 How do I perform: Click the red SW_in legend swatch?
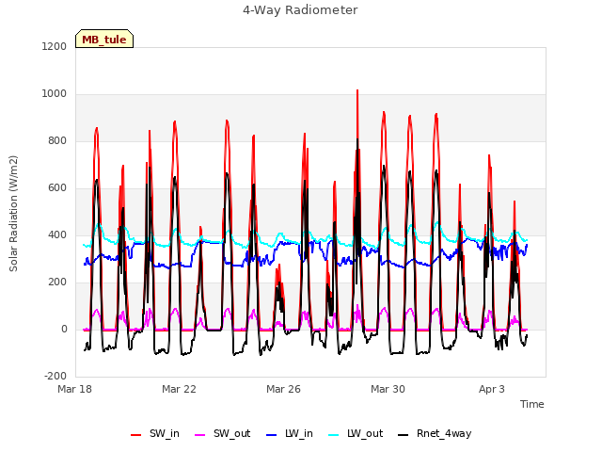135,435
